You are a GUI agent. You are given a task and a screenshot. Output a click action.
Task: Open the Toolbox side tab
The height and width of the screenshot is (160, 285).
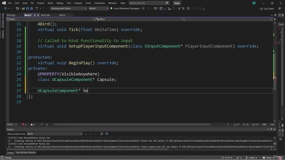point(3,34)
